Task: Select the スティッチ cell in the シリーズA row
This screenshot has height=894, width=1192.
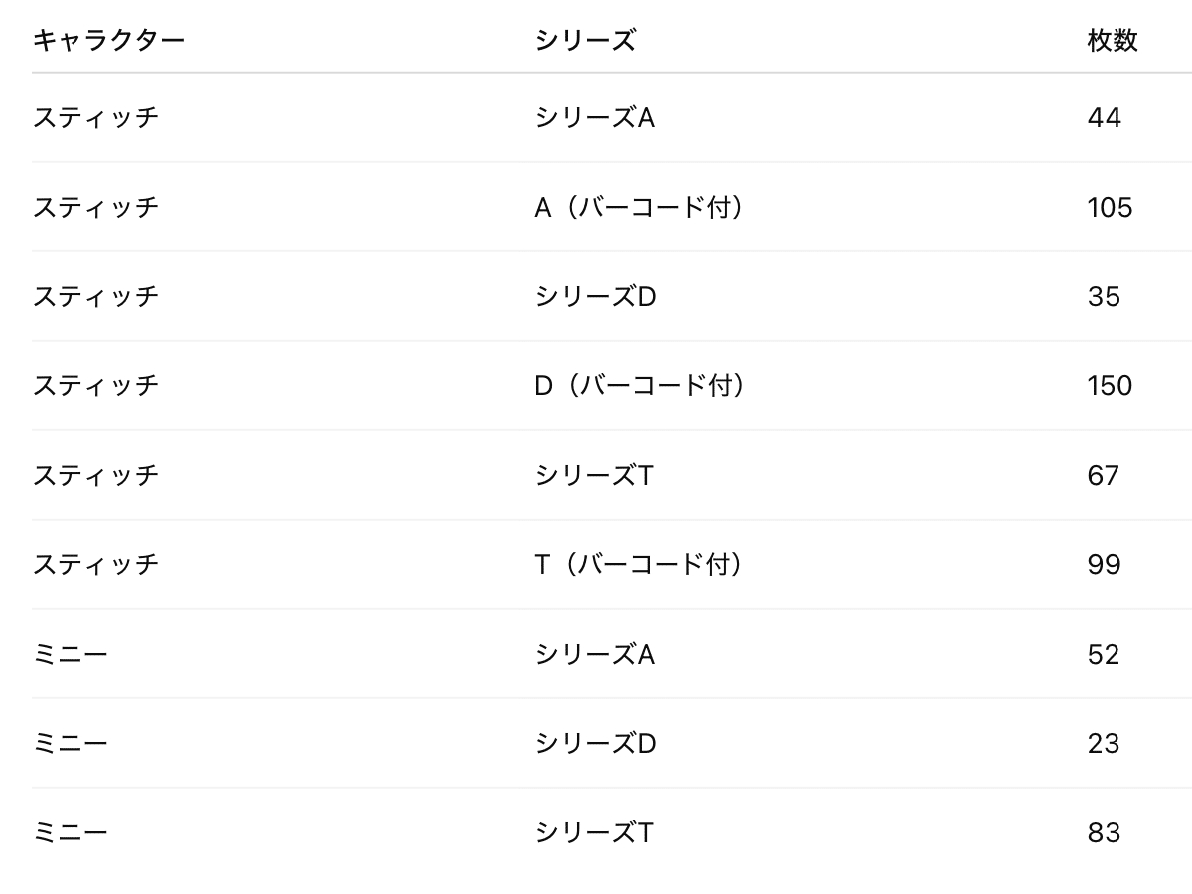Action: [95, 117]
